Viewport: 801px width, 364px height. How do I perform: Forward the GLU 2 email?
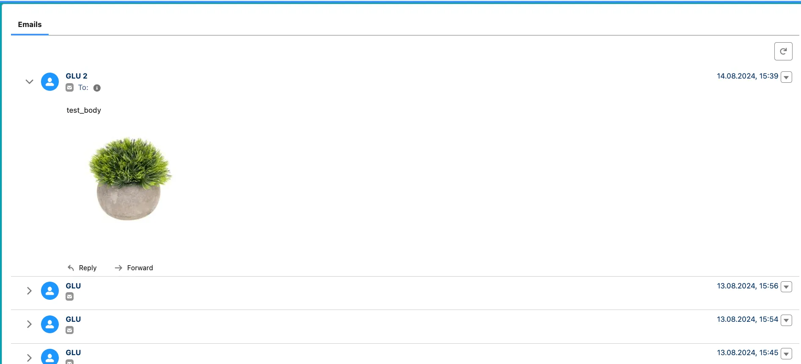(x=134, y=268)
